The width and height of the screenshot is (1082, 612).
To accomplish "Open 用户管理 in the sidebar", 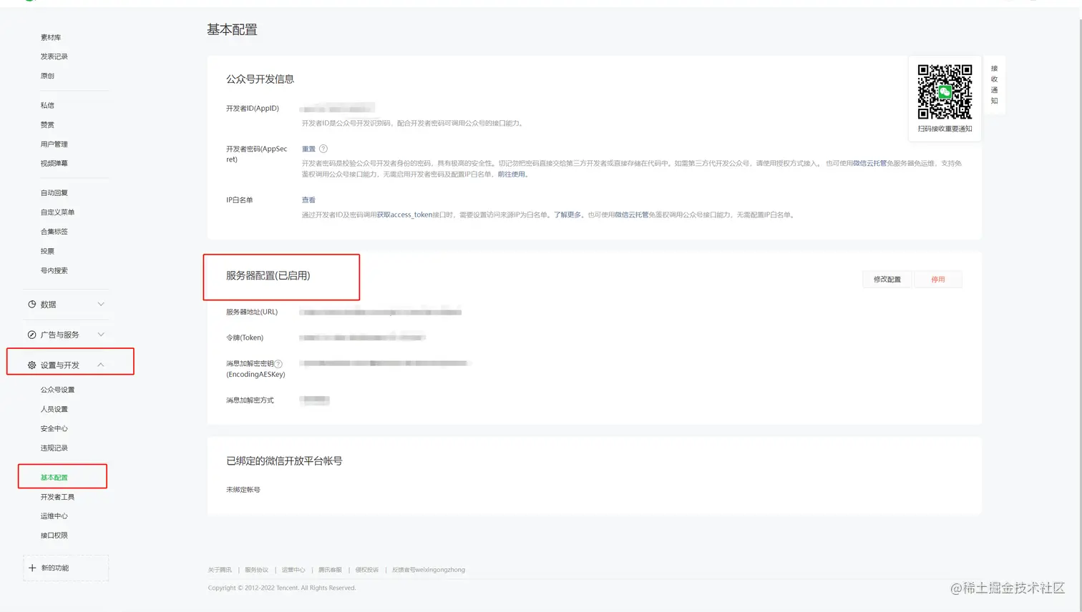I will pos(54,144).
